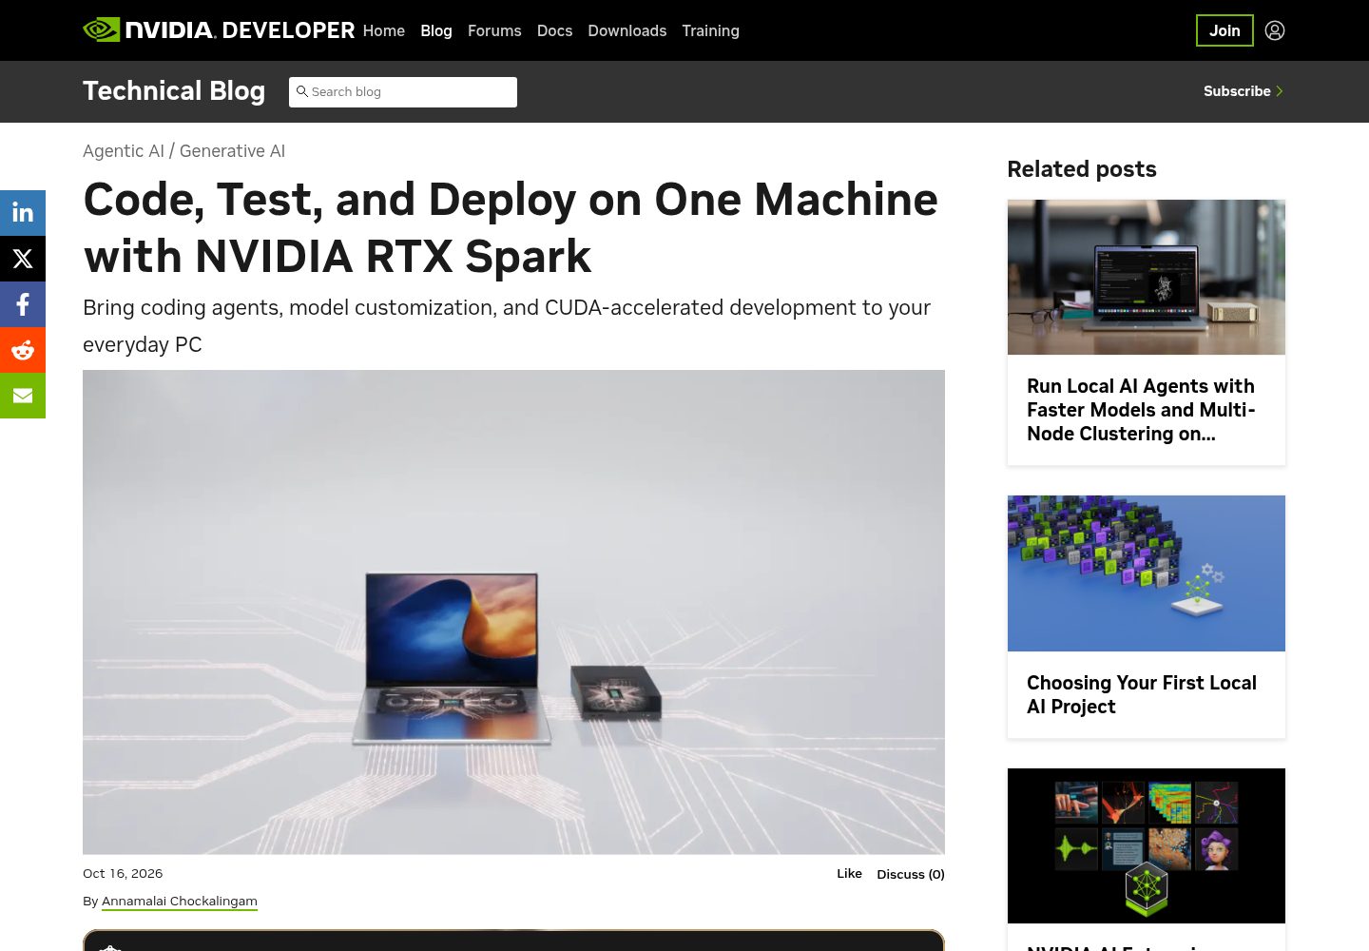This screenshot has width=1369, height=951.
Task: Click the Join button
Action: point(1224,30)
